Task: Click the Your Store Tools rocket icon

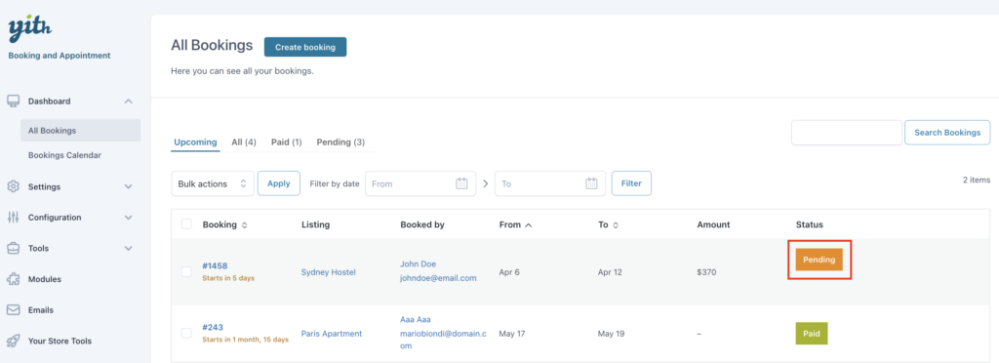Action: coord(14,341)
